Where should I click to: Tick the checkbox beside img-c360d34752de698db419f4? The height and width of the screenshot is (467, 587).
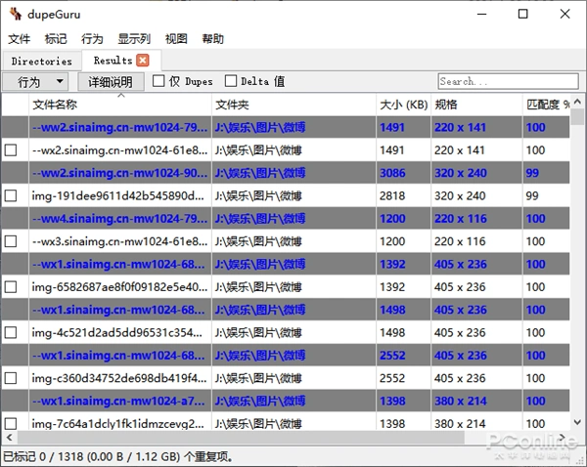coord(11,378)
